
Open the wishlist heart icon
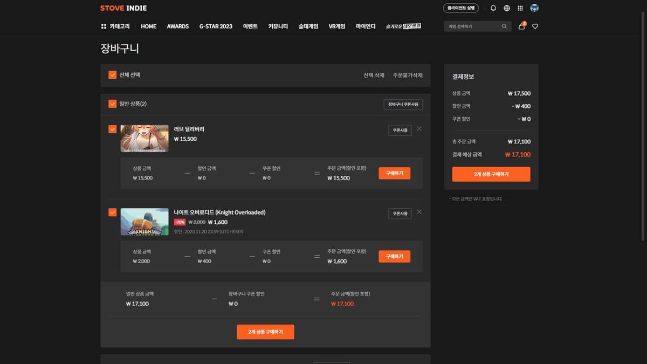point(535,26)
